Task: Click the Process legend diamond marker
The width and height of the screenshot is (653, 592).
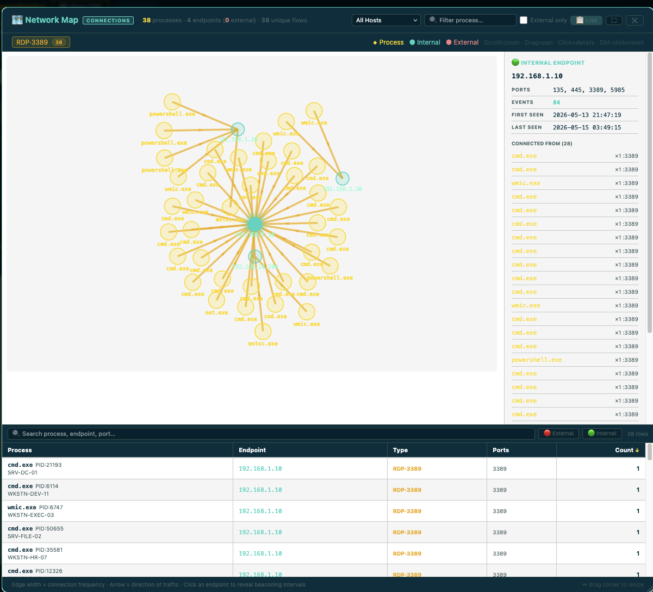Action: pos(375,42)
